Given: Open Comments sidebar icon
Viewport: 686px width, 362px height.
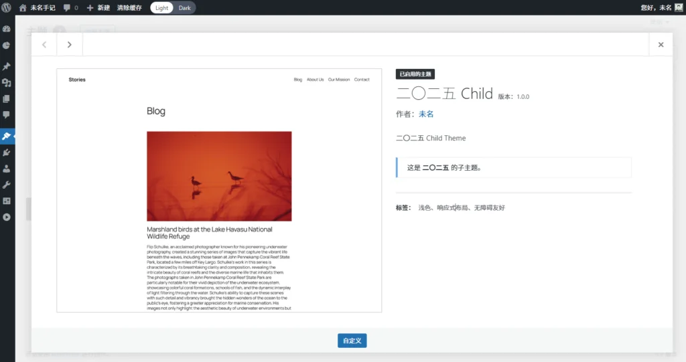Looking at the screenshot, I should click(7, 114).
